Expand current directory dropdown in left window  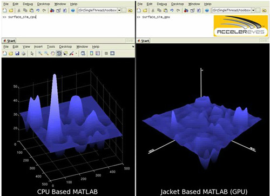(119, 10)
